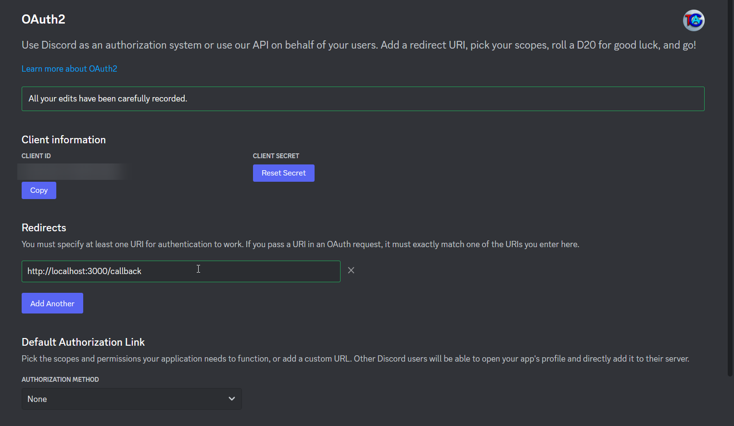Select the blurred Client ID value
Viewport: 734px width, 426px height.
(x=73, y=172)
